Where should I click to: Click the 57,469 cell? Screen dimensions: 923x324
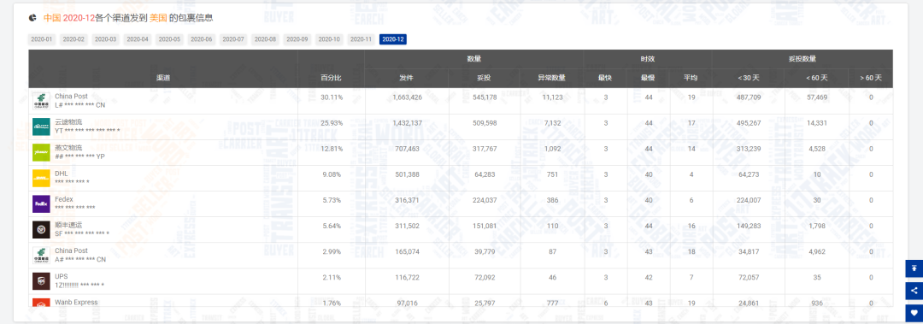tap(817, 97)
